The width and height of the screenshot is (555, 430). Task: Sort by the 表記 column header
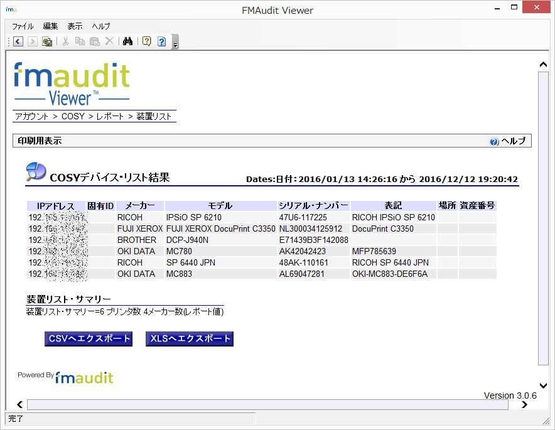coord(394,206)
